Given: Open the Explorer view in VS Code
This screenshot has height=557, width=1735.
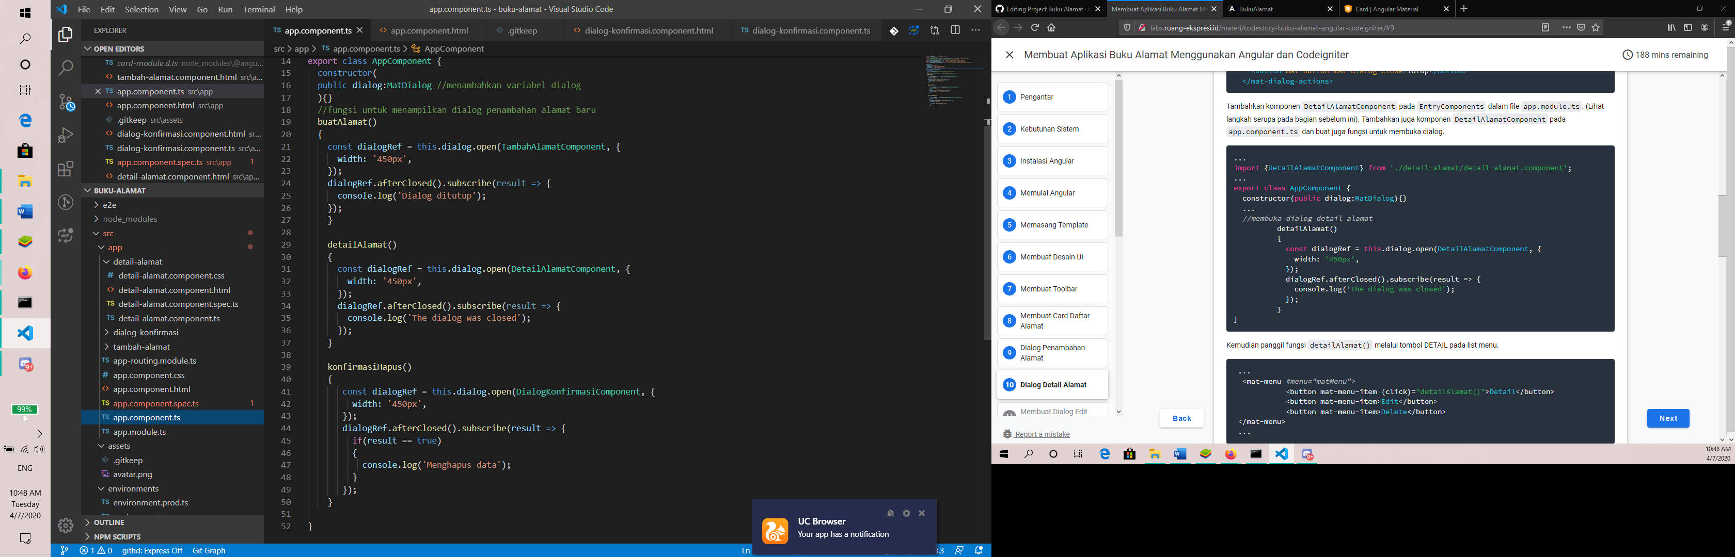Looking at the screenshot, I should pyautogui.click(x=66, y=35).
